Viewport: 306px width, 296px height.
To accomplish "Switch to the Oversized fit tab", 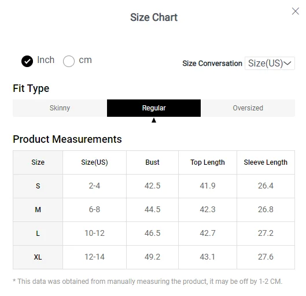I will click(x=248, y=108).
